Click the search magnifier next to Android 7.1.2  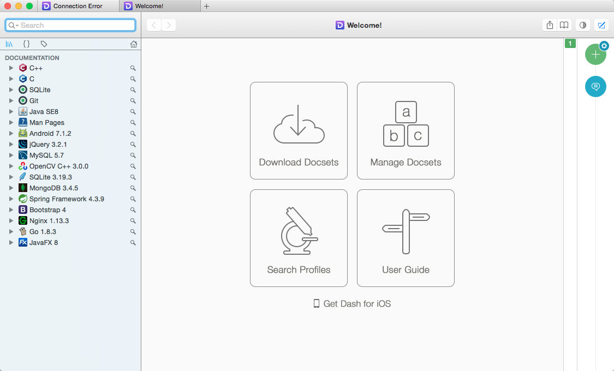coord(133,134)
